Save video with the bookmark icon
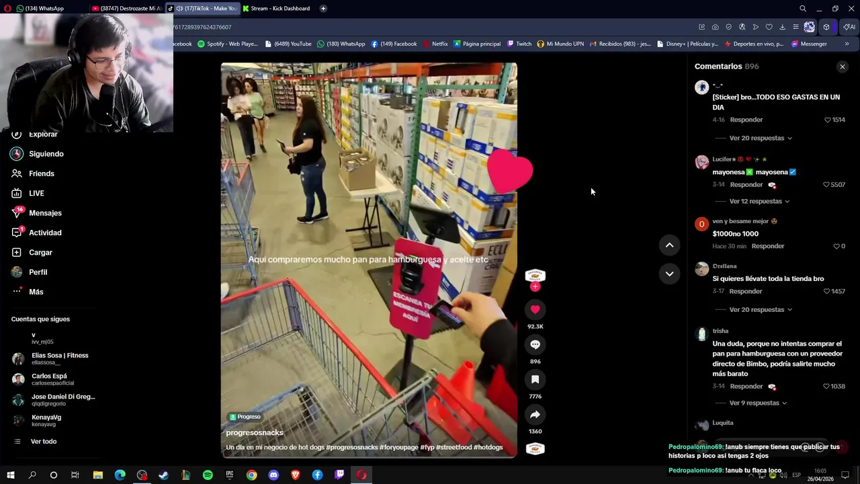This screenshot has height=484, width=860. (535, 379)
